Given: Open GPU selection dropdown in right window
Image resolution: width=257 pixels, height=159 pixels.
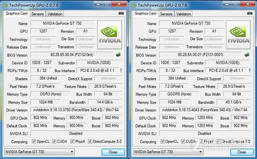Looking at the screenshot, I should (x=168, y=152).
